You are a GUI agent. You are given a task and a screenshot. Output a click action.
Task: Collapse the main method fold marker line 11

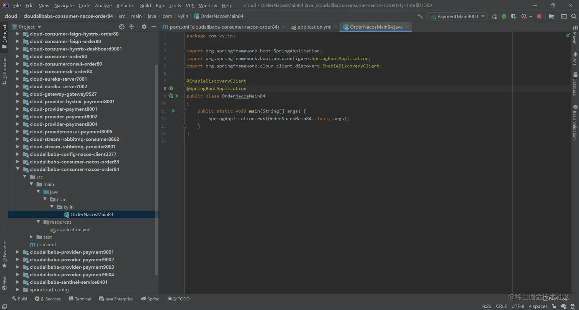coord(184,111)
